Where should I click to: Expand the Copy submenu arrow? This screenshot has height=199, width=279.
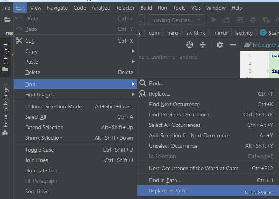pos(133,51)
